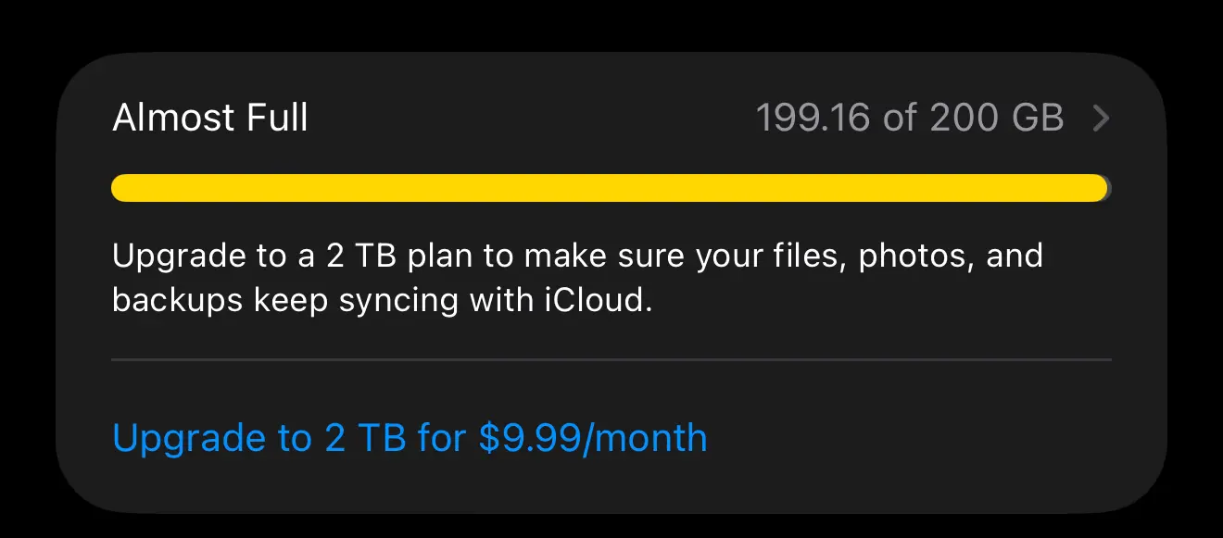Screen dimensions: 1223x538
Task: Select the Almost Full heading
Action: (x=210, y=119)
